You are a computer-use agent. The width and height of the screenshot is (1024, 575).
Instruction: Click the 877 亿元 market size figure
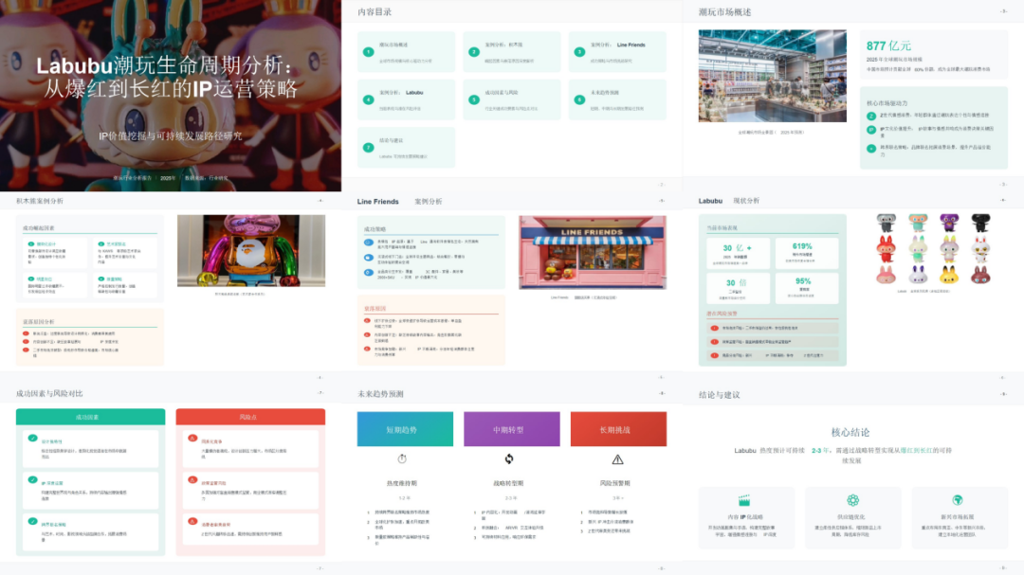point(888,45)
